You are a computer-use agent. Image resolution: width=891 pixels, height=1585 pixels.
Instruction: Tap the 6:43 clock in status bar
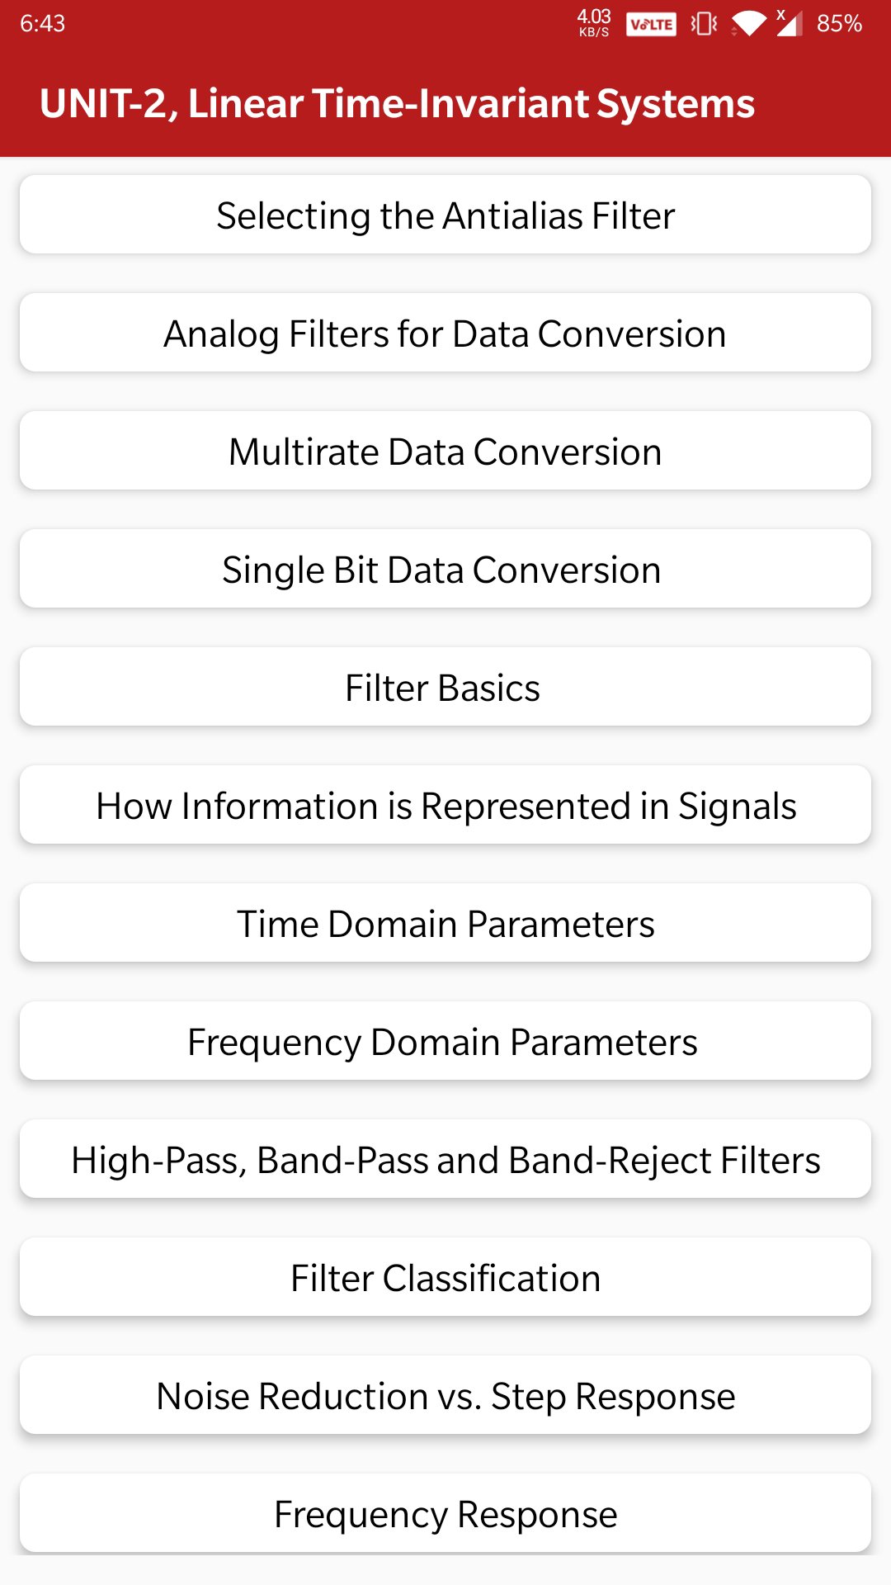pyautogui.click(x=43, y=23)
